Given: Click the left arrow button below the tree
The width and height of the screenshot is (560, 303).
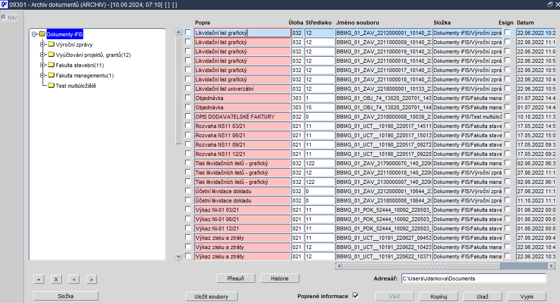Looking at the screenshot, I should pyautogui.click(x=74, y=279).
